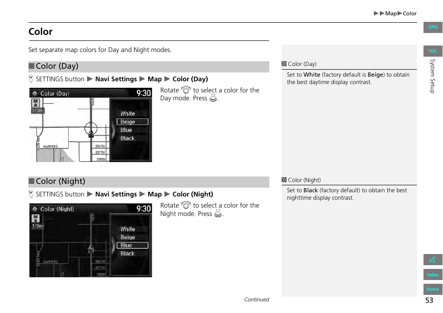
Task: Select White in the Color (Night) list
Action: tap(128, 229)
